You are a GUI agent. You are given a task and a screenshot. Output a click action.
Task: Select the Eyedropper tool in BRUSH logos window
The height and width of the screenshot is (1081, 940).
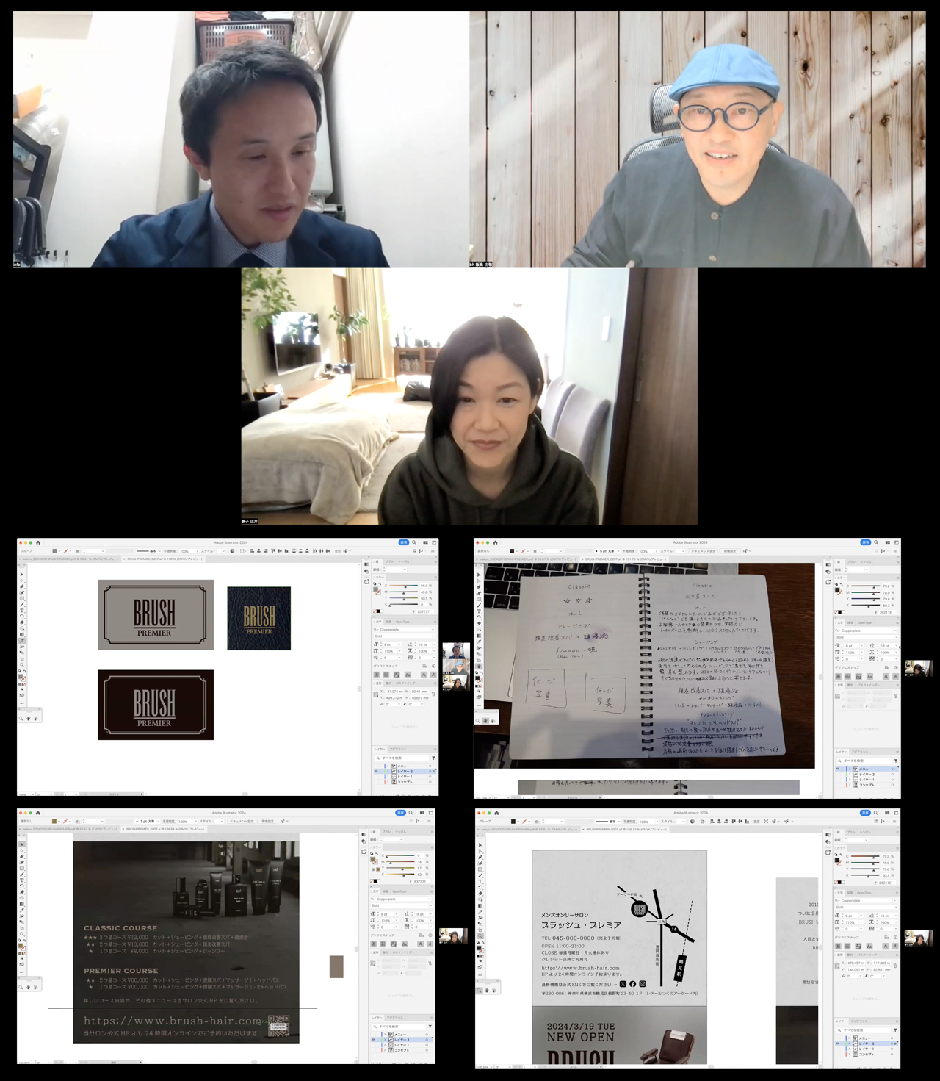point(22,641)
